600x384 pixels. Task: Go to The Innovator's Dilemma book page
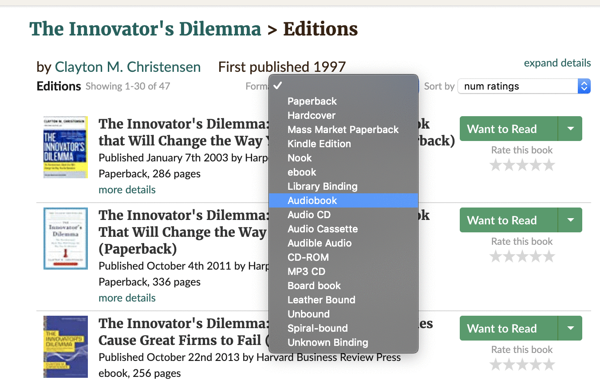(x=145, y=29)
